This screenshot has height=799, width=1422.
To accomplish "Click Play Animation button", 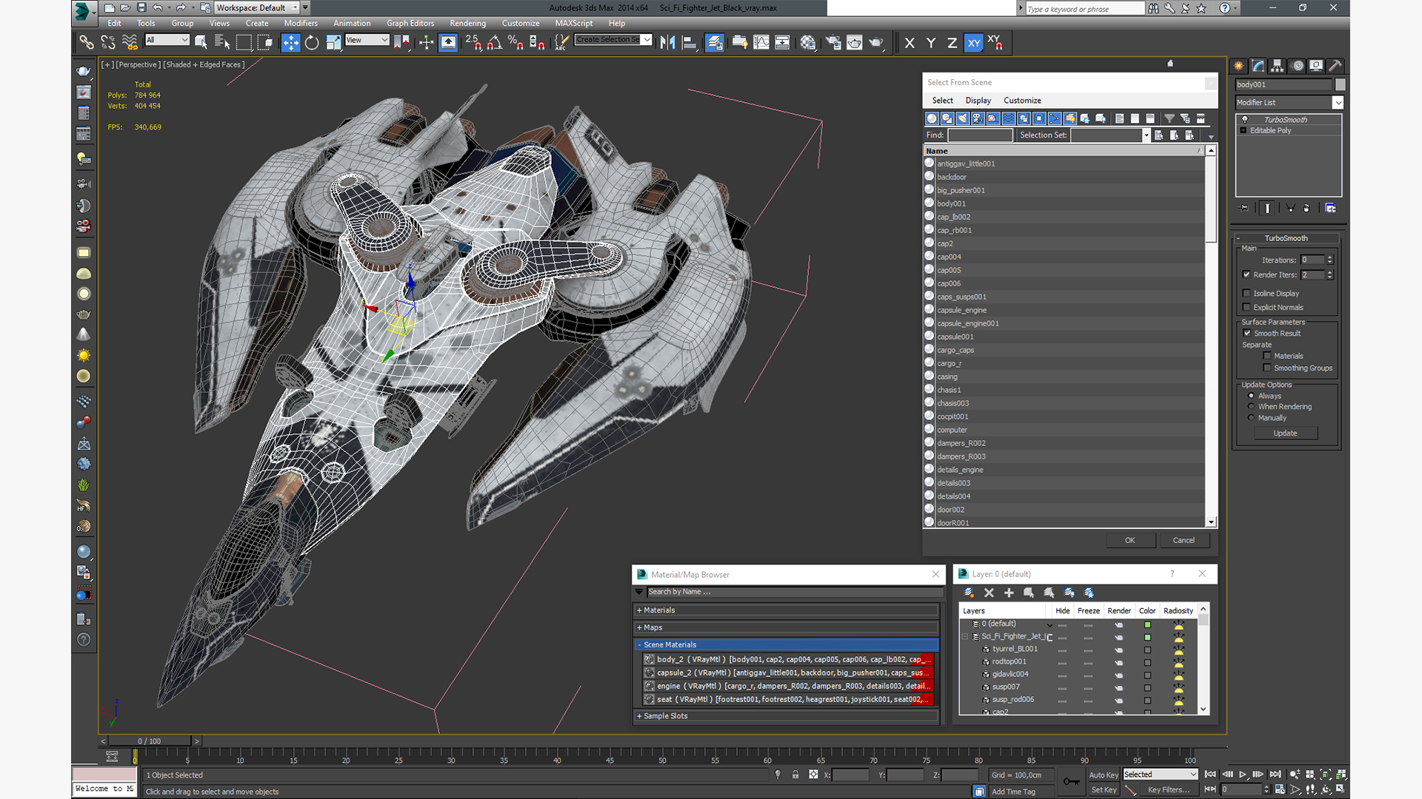I will [1243, 775].
